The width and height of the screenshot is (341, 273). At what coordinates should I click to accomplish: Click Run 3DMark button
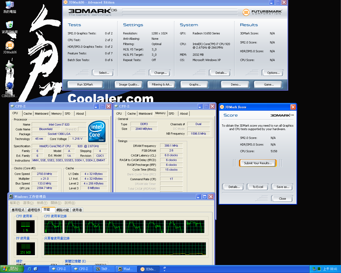coord(85,85)
